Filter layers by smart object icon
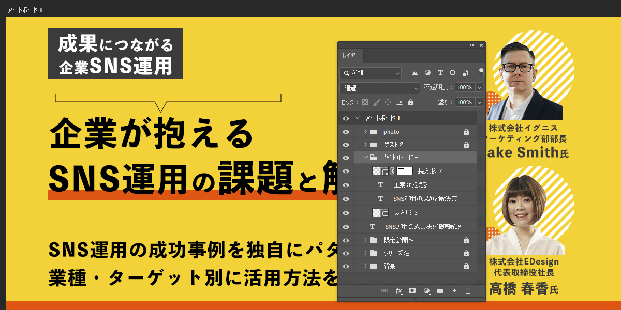 coord(465,73)
